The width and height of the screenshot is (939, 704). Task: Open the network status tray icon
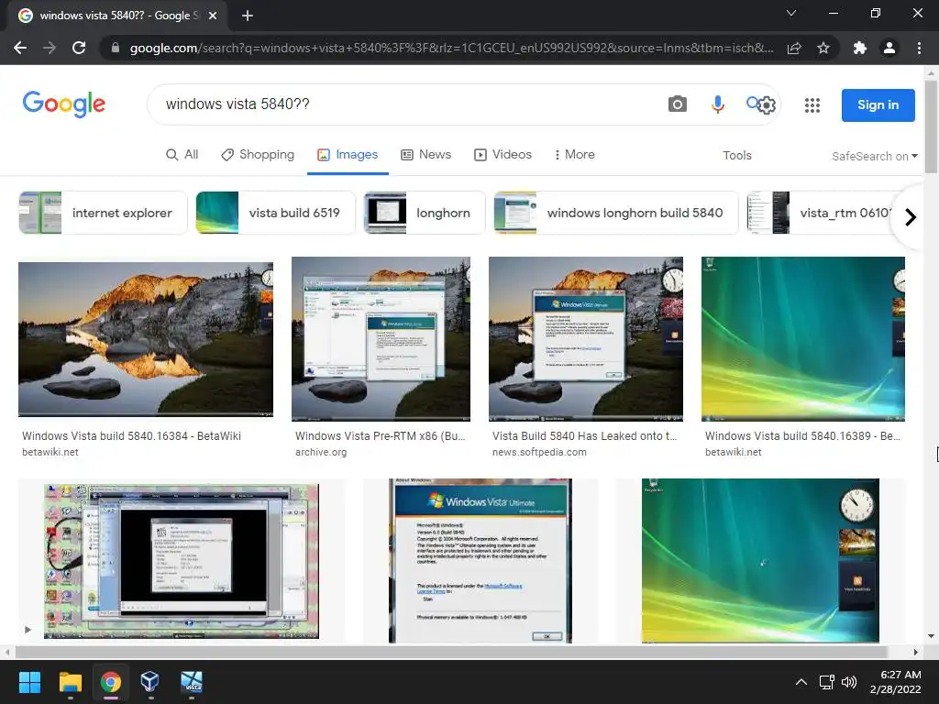[x=827, y=682]
